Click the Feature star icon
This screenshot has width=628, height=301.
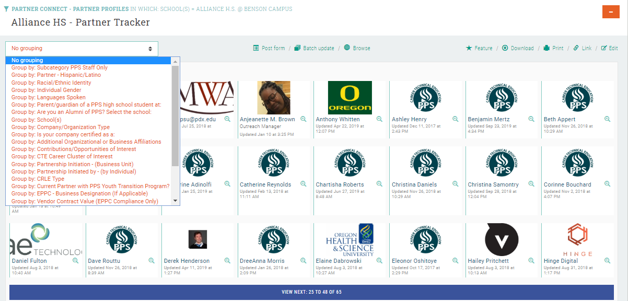(469, 48)
